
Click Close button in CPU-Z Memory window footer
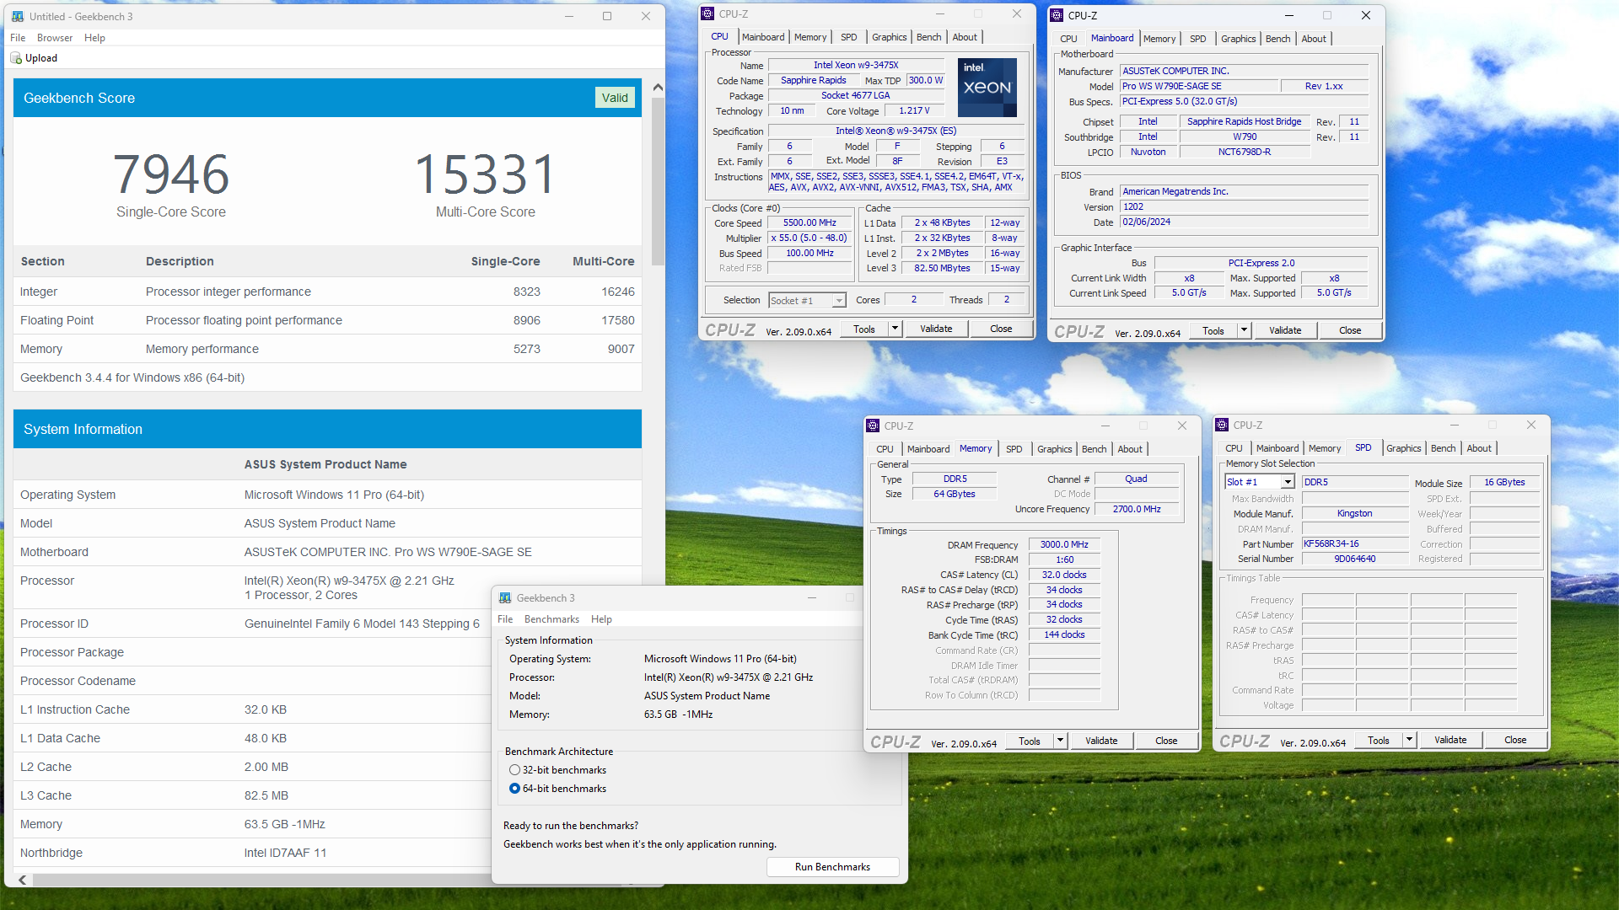point(1166,741)
